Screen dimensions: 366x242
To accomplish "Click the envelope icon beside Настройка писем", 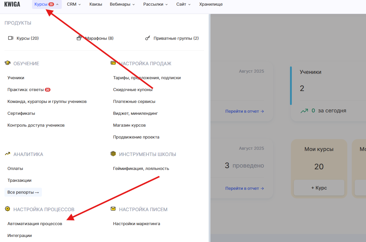I will click(113, 208).
